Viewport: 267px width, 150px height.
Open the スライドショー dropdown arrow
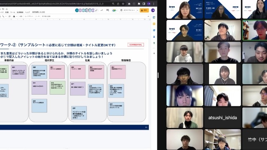coord(137,10)
